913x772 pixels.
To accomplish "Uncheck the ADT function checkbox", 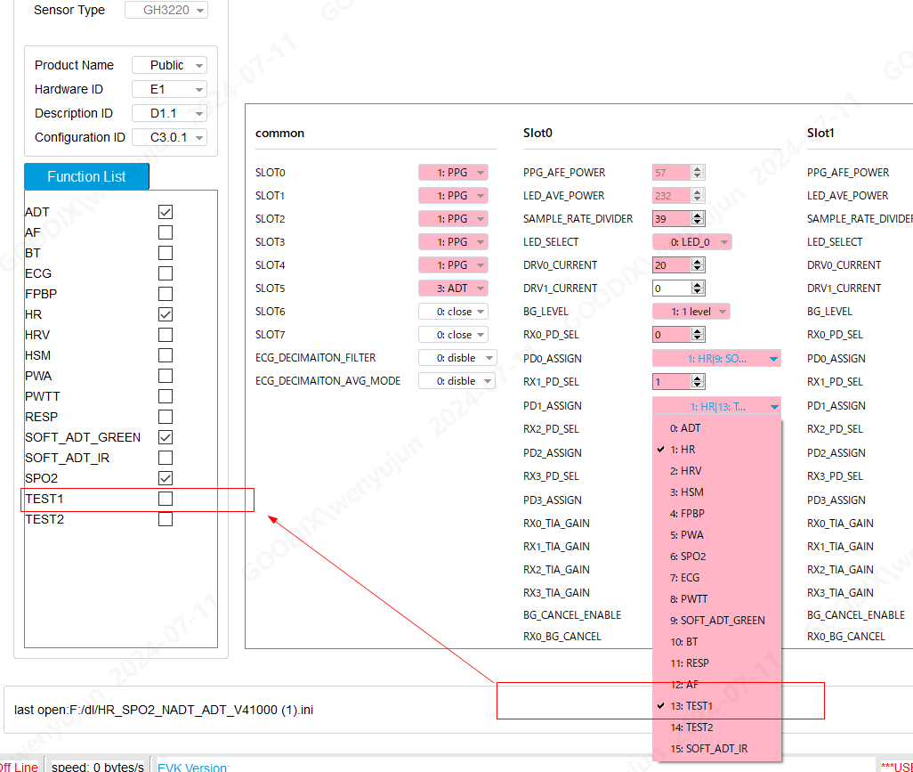I will click(x=165, y=212).
